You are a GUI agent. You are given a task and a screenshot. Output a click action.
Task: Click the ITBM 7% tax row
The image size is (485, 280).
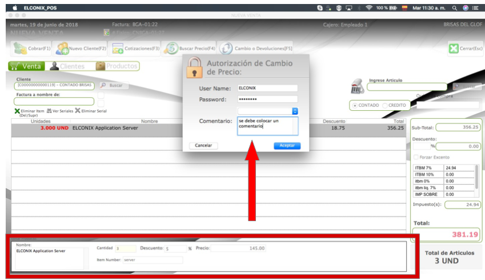[x=444, y=167]
